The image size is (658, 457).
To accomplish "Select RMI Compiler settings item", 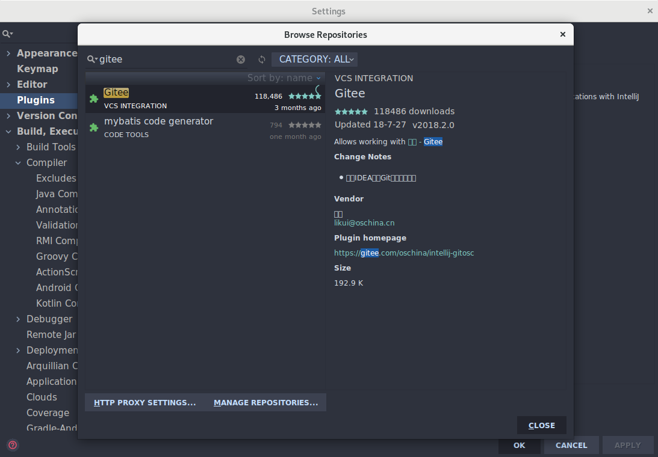I will (57, 241).
